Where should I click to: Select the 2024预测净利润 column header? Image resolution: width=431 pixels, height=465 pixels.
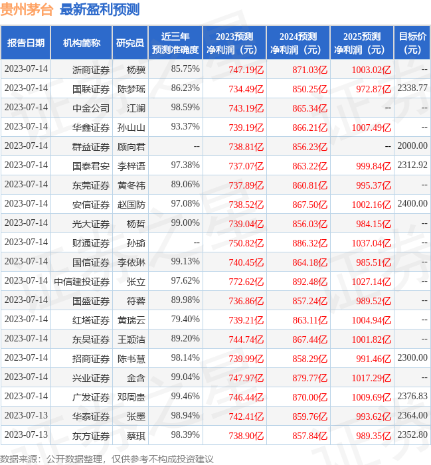[x=298, y=43]
